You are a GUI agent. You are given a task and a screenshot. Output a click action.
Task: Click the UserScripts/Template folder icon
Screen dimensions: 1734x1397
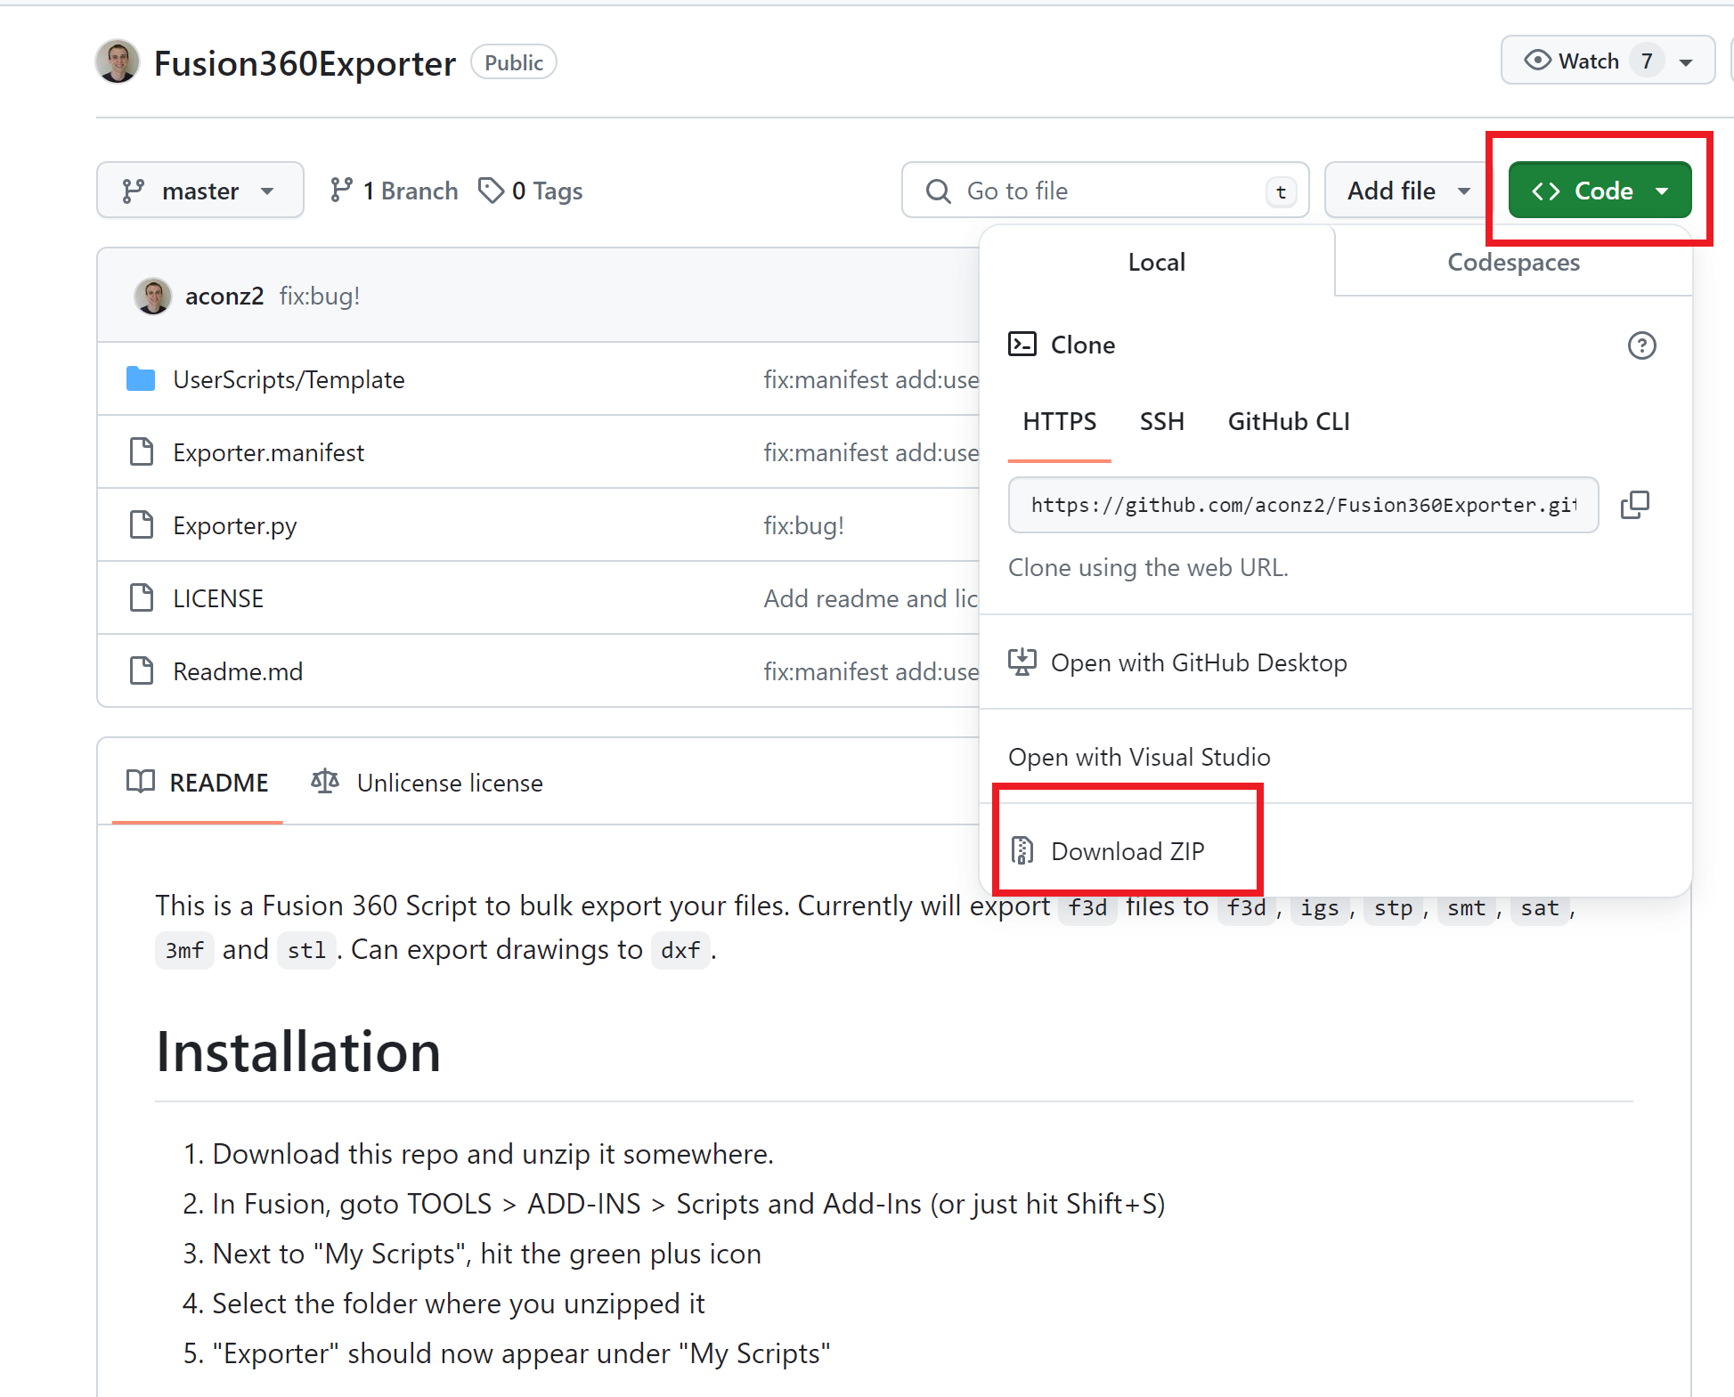click(x=141, y=379)
